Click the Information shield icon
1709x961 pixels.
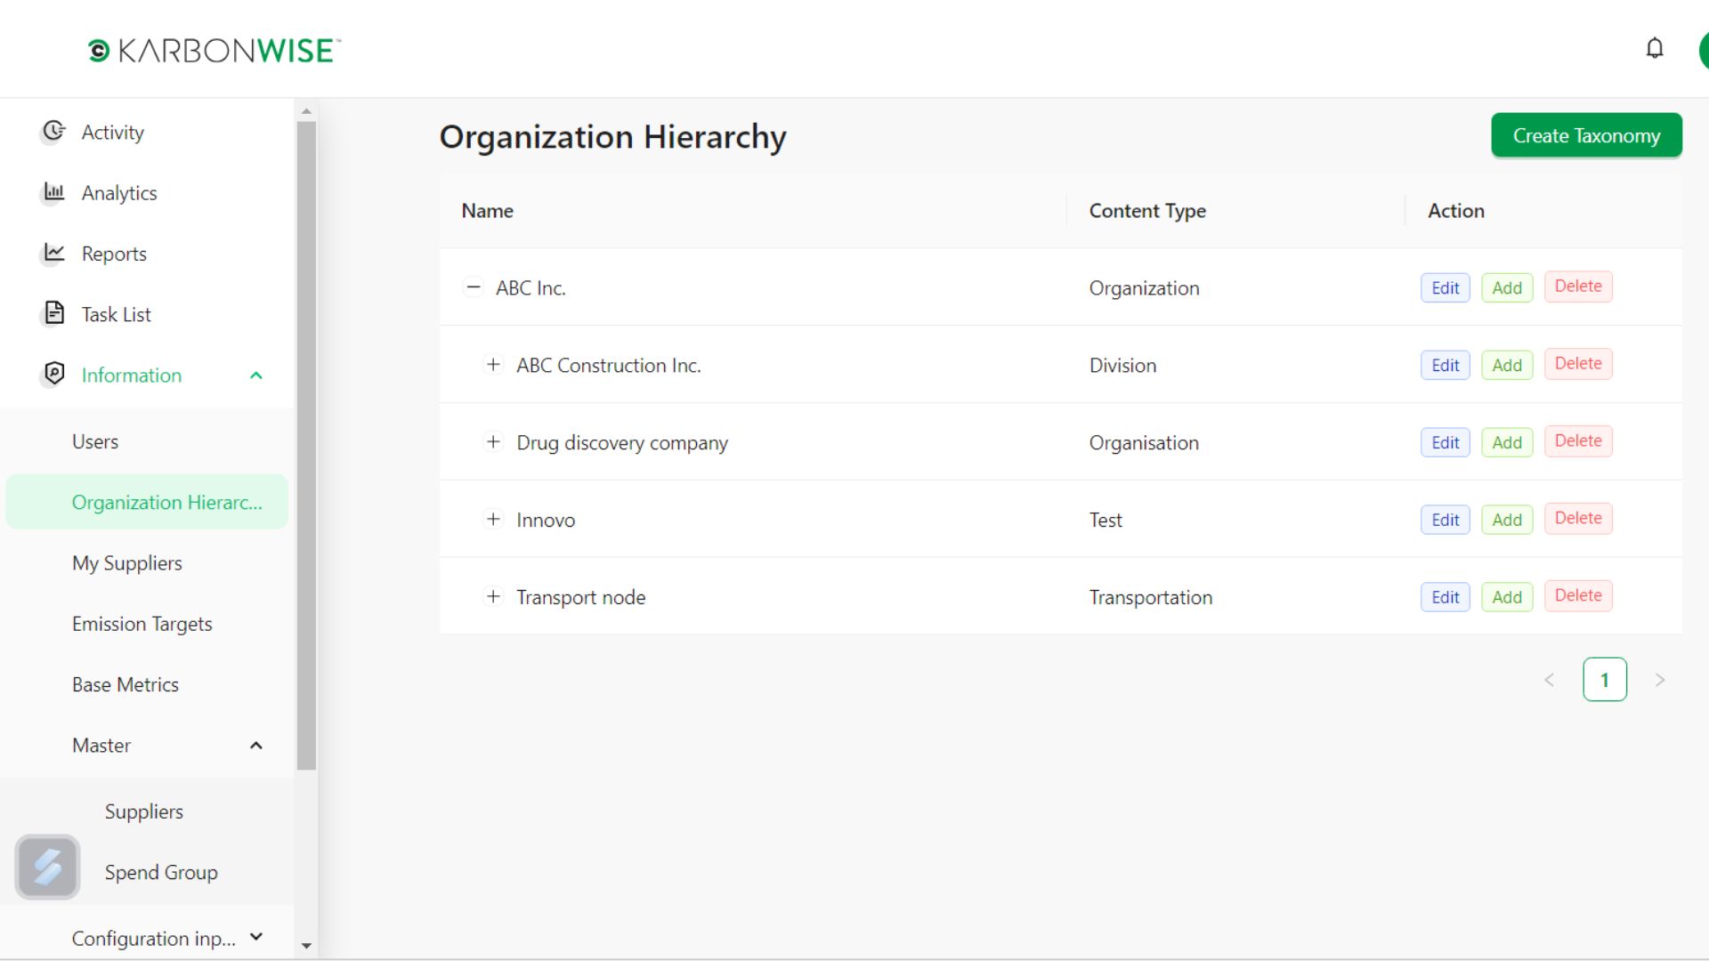pyautogui.click(x=54, y=374)
